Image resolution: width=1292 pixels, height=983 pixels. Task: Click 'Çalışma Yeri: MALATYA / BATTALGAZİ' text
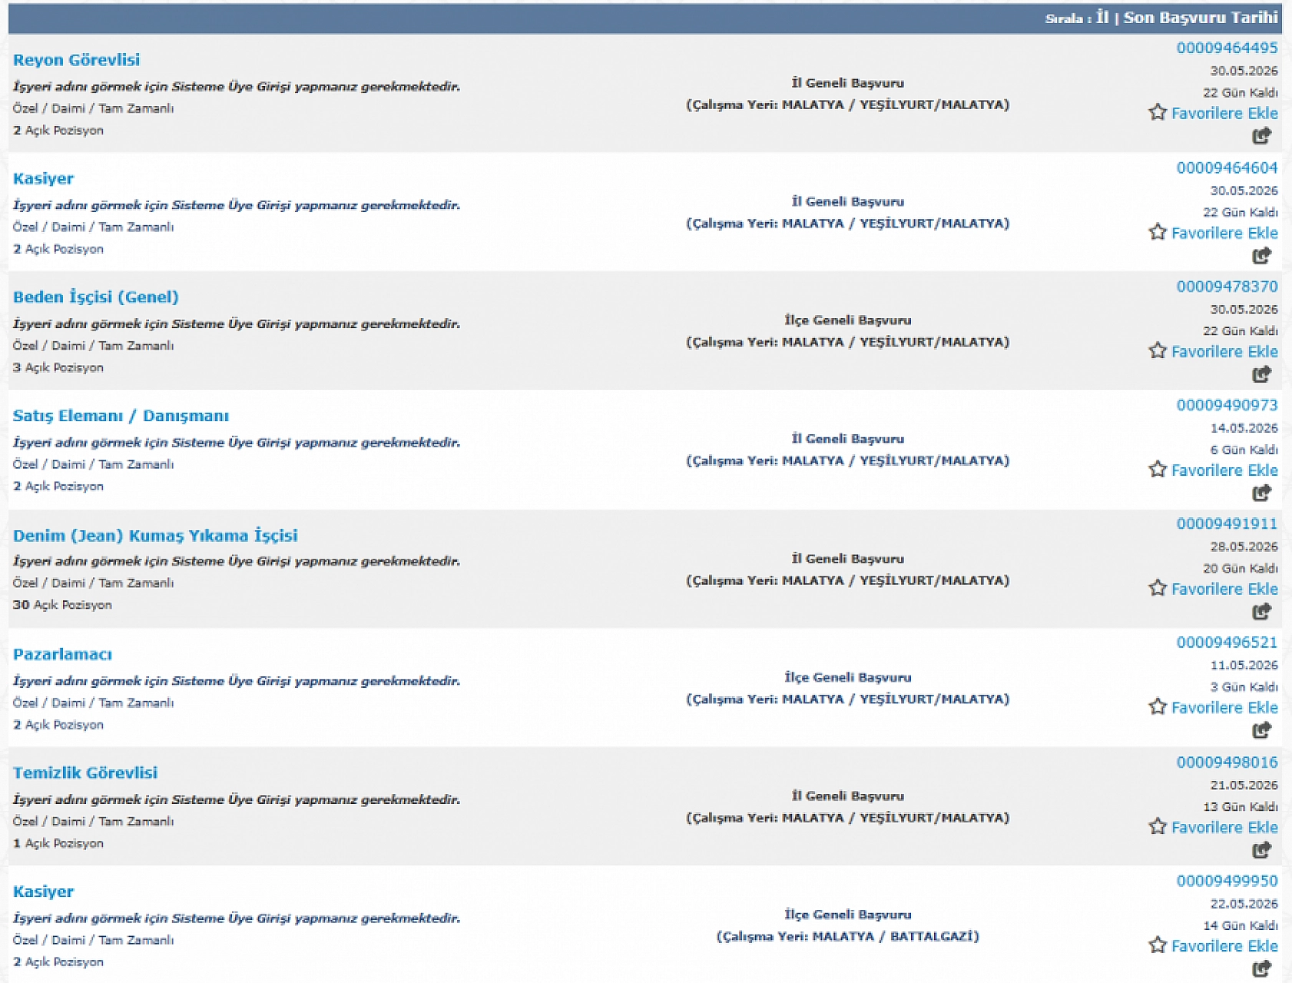tap(848, 936)
